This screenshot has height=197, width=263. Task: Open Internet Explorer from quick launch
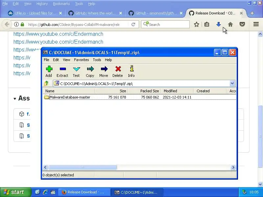(x=45, y=192)
